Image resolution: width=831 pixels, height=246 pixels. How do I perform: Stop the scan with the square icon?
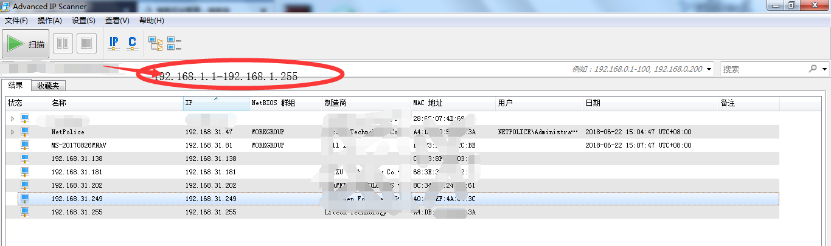coord(86,44)
